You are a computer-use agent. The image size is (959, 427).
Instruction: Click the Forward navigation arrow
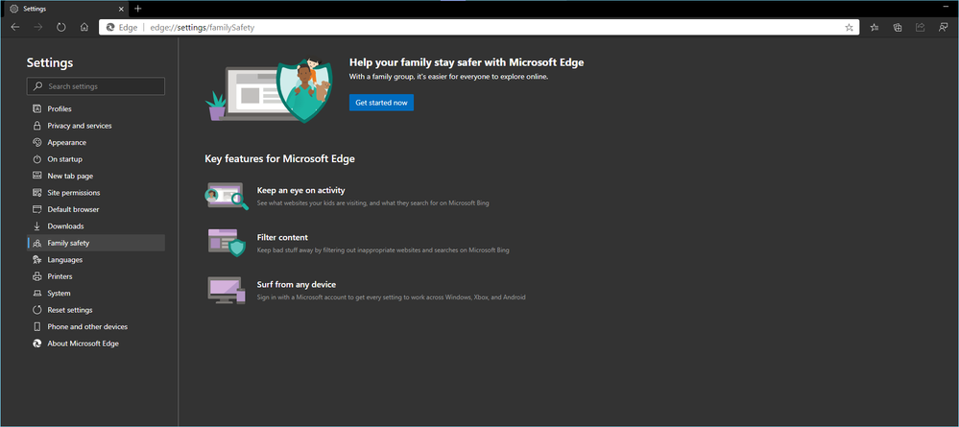38,27
